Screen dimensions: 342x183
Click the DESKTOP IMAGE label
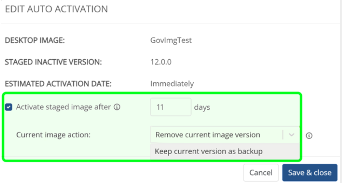click(35, 40)
